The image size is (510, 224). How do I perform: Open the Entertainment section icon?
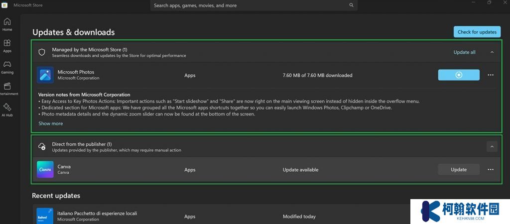(x=7, y=86)
